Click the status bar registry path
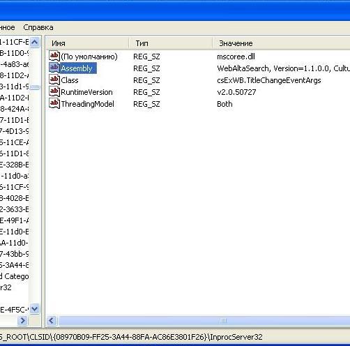 click(131, 337)
